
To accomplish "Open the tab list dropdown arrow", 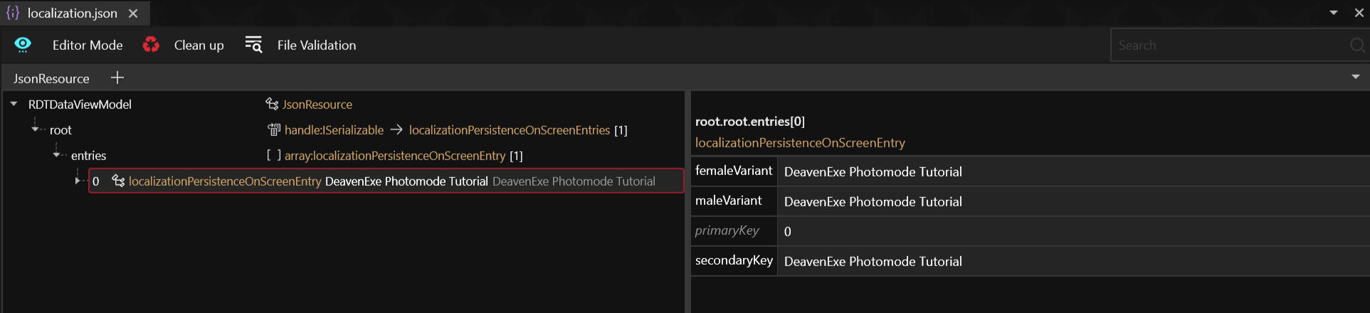I will click(1334, 13).
